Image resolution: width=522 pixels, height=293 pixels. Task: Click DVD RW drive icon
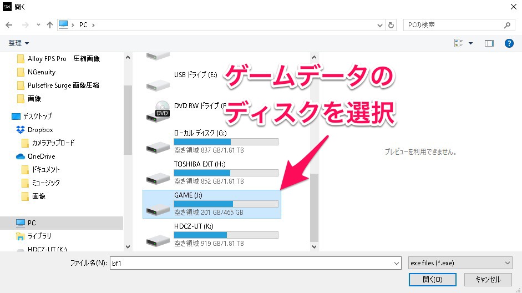point(158,111)
